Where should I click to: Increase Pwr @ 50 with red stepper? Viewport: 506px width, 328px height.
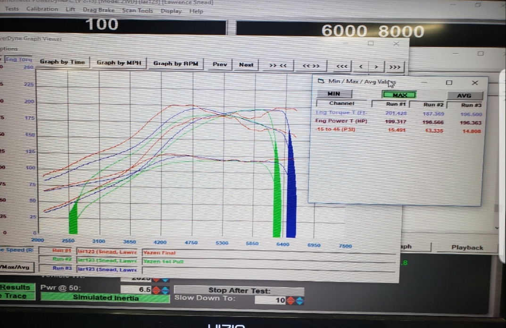[x=156, y=290]
